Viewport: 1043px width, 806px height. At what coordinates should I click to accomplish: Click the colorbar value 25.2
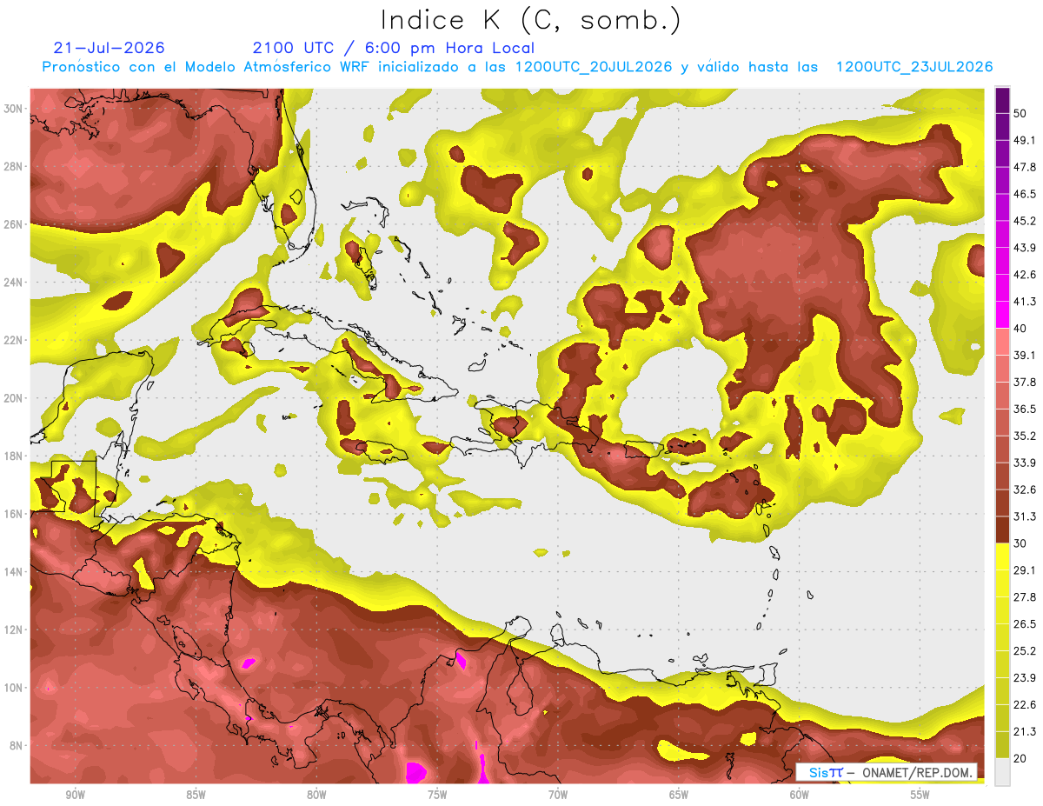[1025, 650]
